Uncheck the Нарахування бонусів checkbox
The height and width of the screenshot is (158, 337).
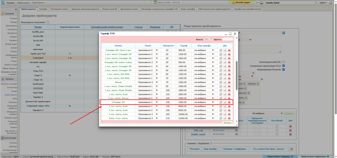tap(283, 70)
